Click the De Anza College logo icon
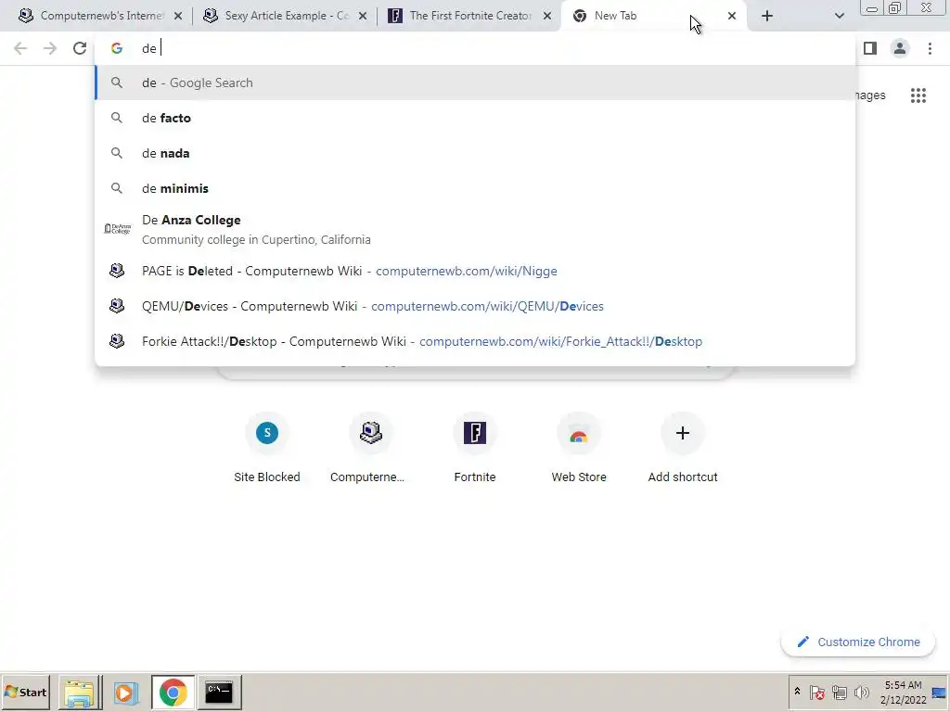The image size is (950, 712). pos(118,228)
